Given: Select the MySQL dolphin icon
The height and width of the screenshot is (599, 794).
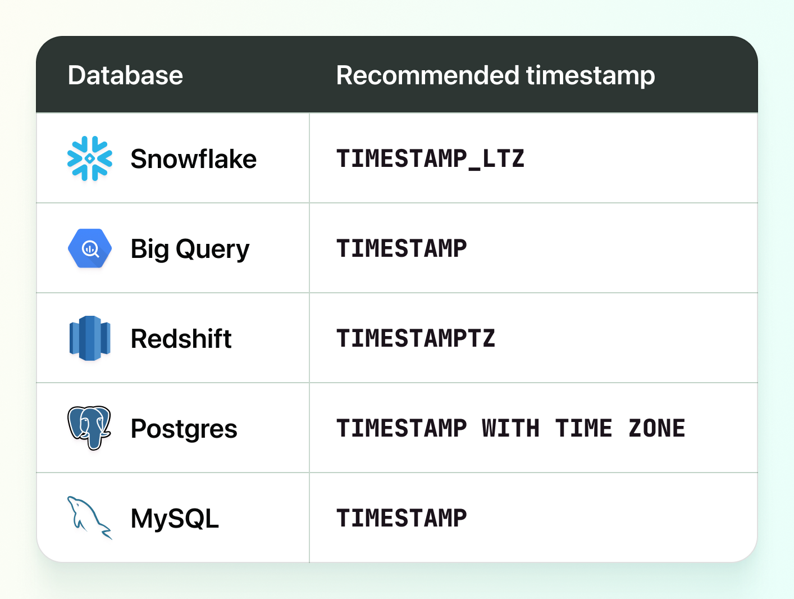Looking at the screenshot, I should [x=90, y=518].
